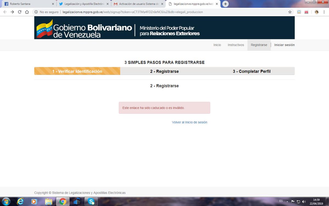Click the Copyright footer text
This screenshot has width=329, height=206.
point(80,193)
